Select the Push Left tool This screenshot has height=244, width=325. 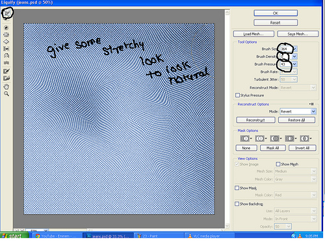6,49
